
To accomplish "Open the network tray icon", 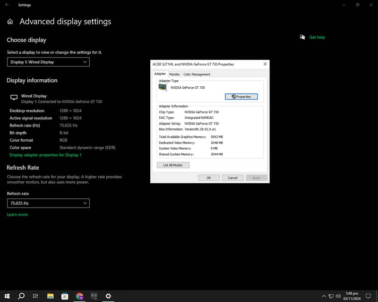I will (x=331, y=296).
